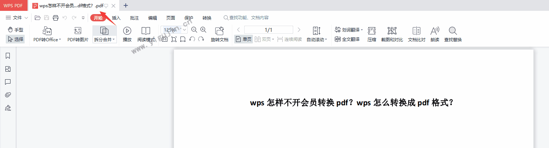
Task: Select the 选择 selection tool
Action: pyautogui.click(x=15, y=39)
